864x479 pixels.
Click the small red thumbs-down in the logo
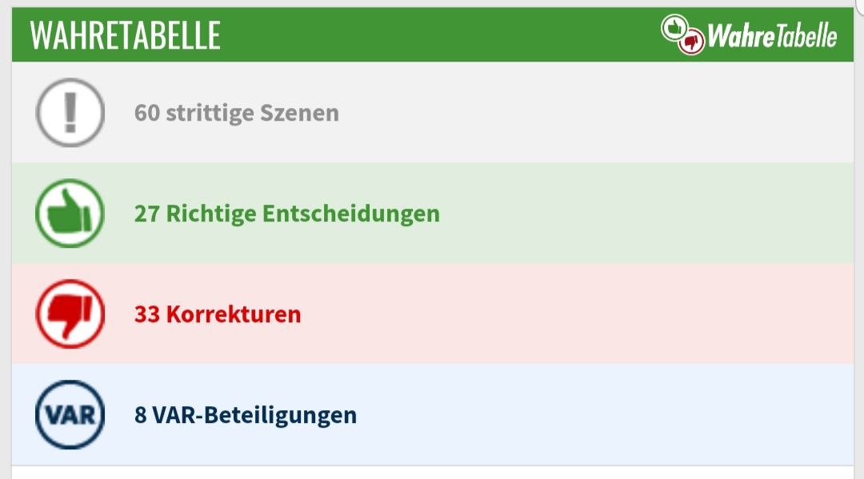pos(691,40)
